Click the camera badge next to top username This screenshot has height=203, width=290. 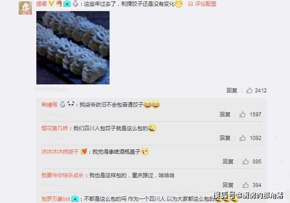67,4
